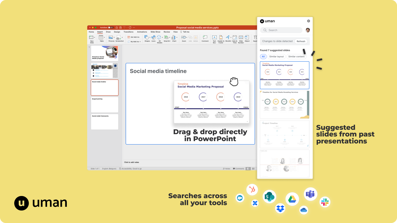Click the Tell me search box
Viewport: 397px width, 223px height.
[x=185, y=32]
